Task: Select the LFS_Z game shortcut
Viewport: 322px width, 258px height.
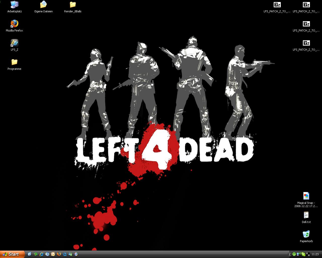Action: point(14,45)
